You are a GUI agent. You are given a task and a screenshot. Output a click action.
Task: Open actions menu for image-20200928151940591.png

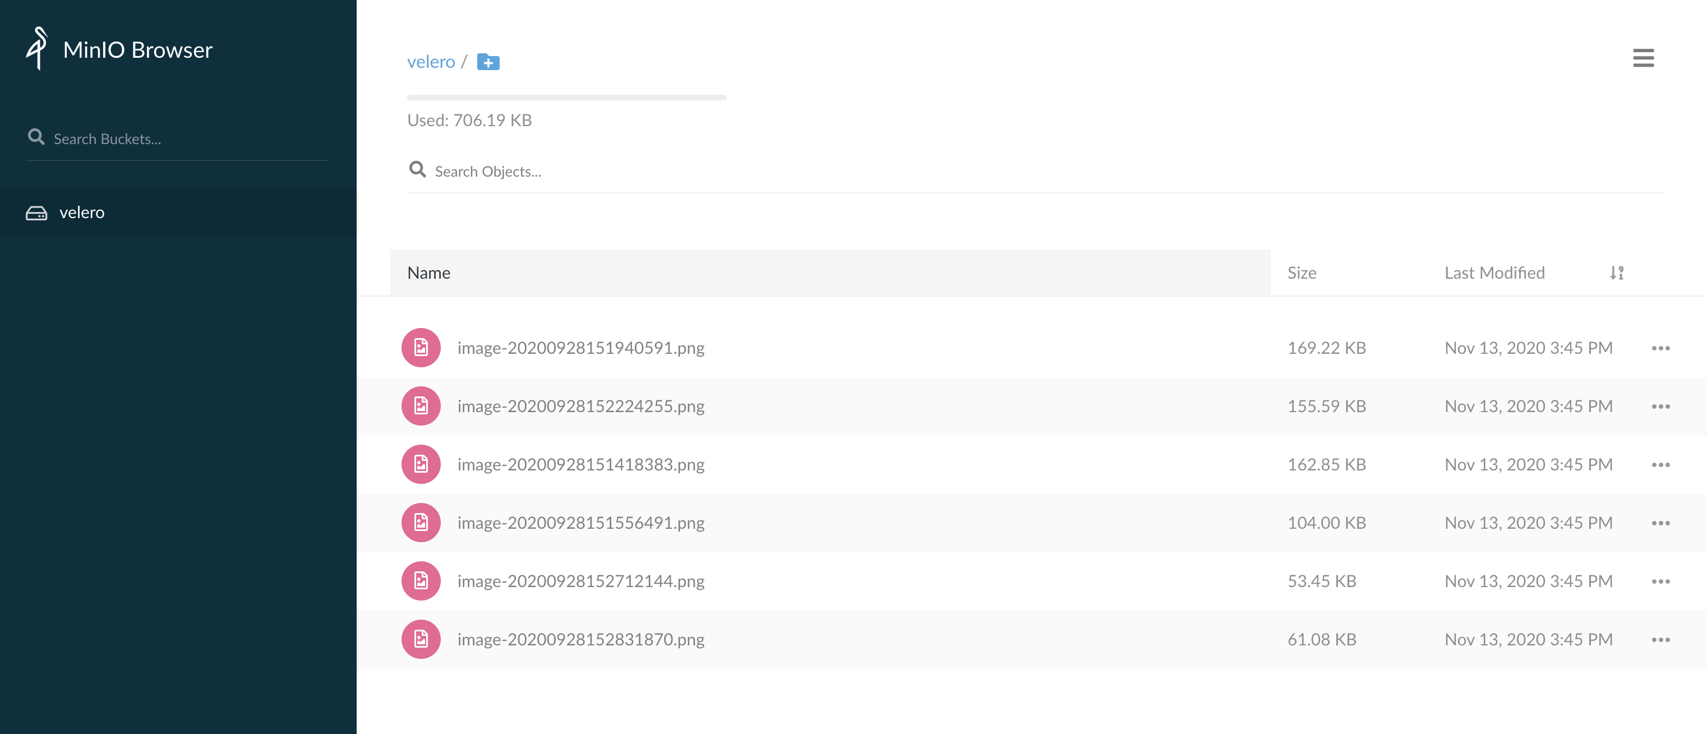pos(1660,348)
